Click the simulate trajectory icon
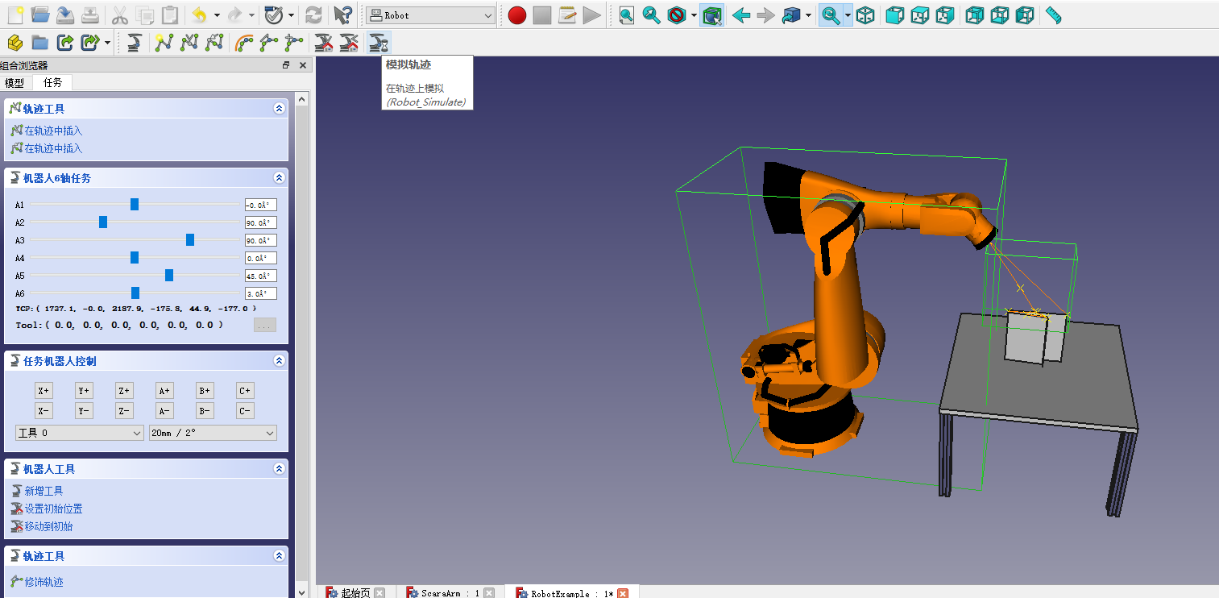 click(x=378, y=42)
